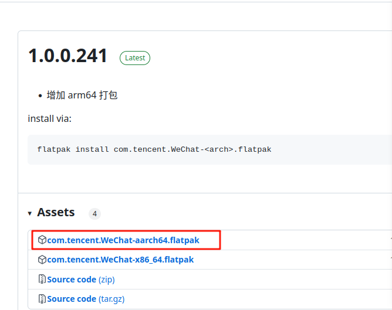
Task: Click the Latest release badge
Action: (x=135, y=58)
